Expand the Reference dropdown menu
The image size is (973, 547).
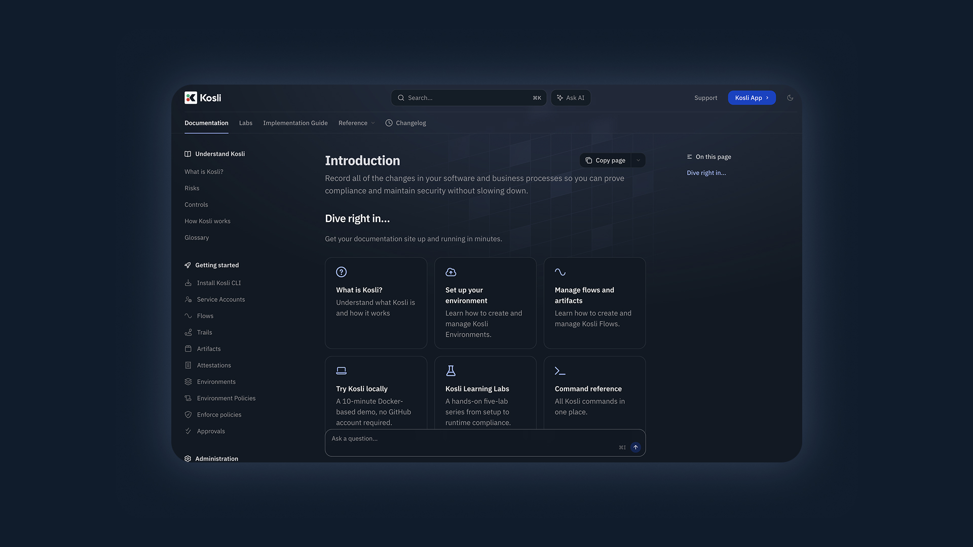(x=356, y=123)
